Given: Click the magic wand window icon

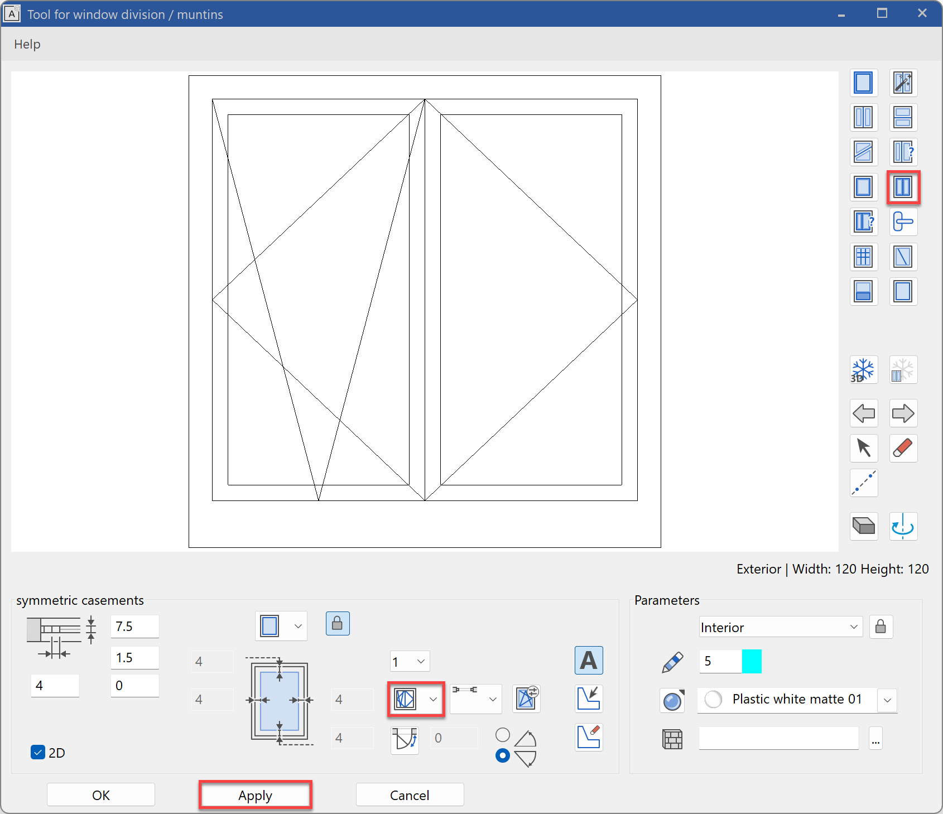Looking at the screenshot, I should pos(902,83).
